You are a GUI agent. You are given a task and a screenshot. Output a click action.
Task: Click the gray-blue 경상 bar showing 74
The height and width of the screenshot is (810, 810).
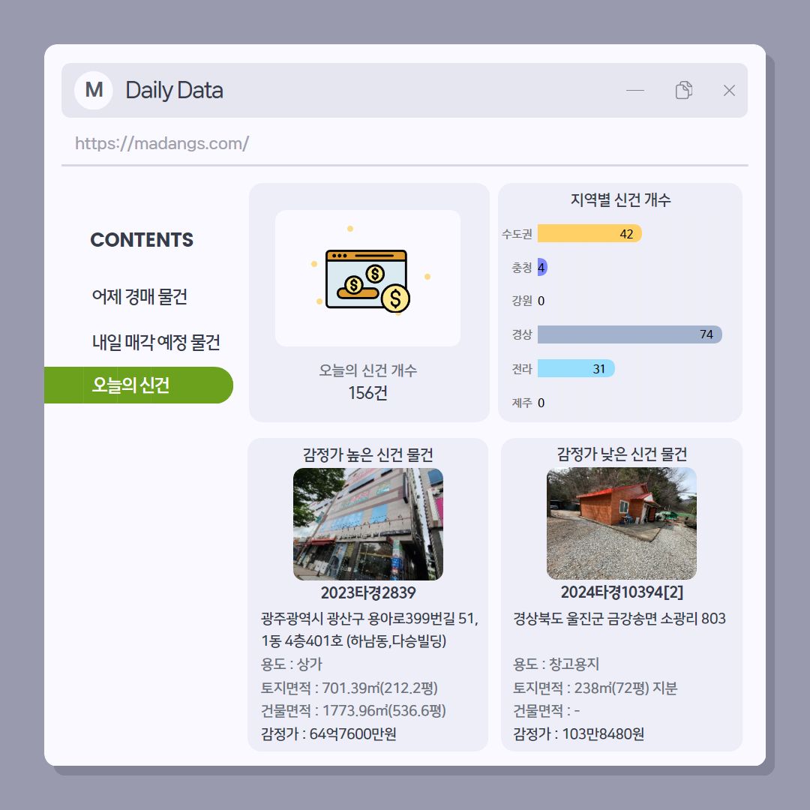[x=630, y=334]
